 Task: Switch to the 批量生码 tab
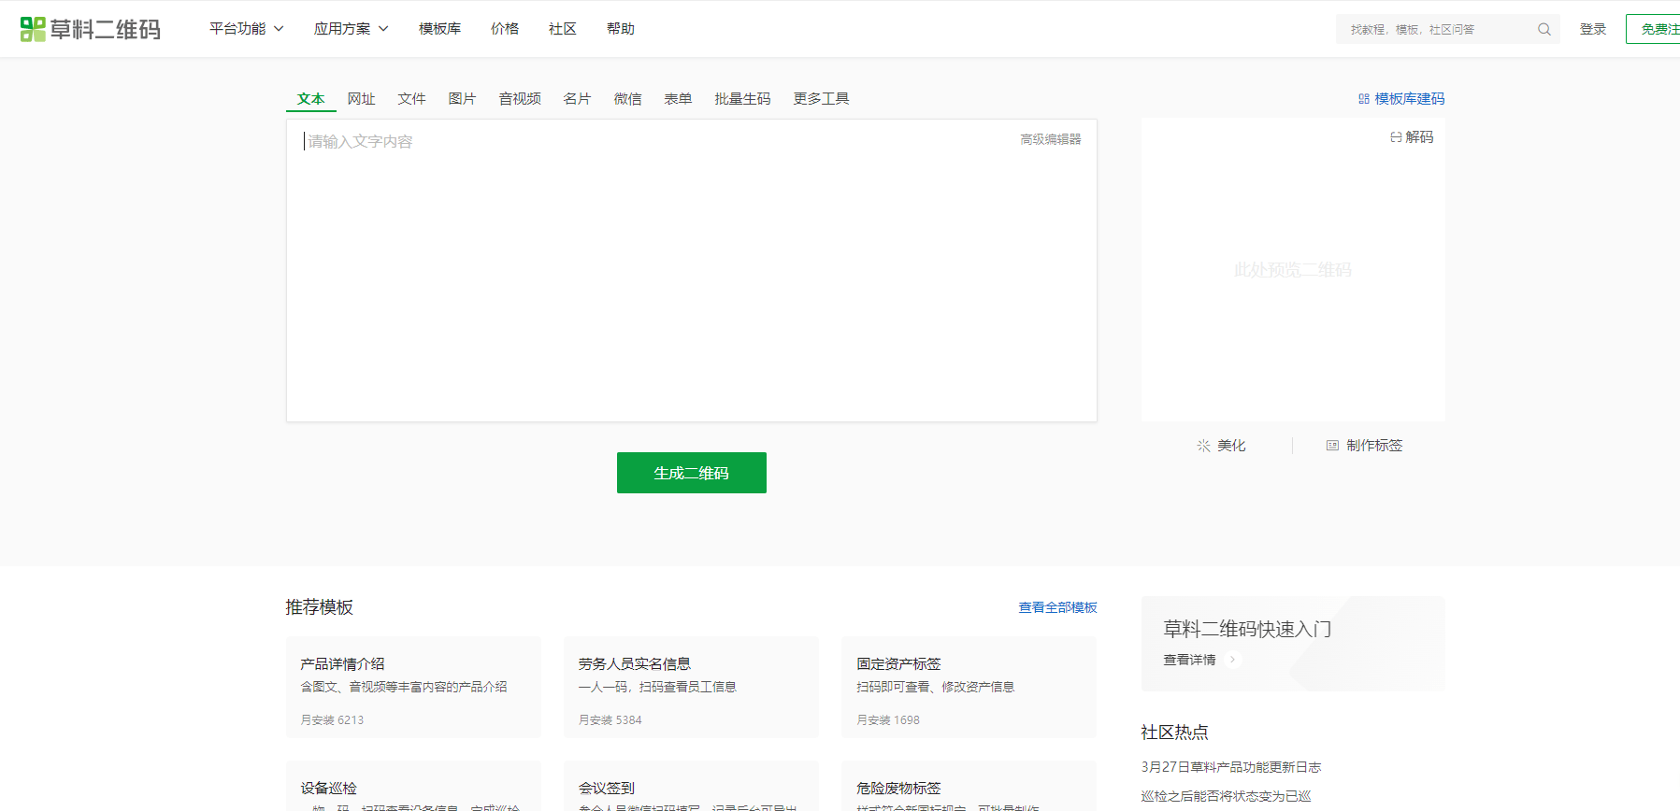pyautogui.click(x=742, y=99)
